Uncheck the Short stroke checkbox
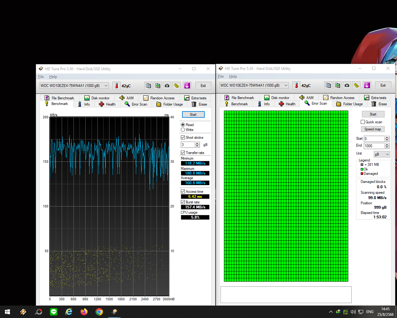The width and height of the screenshot is (397, 318). point(183,138)
